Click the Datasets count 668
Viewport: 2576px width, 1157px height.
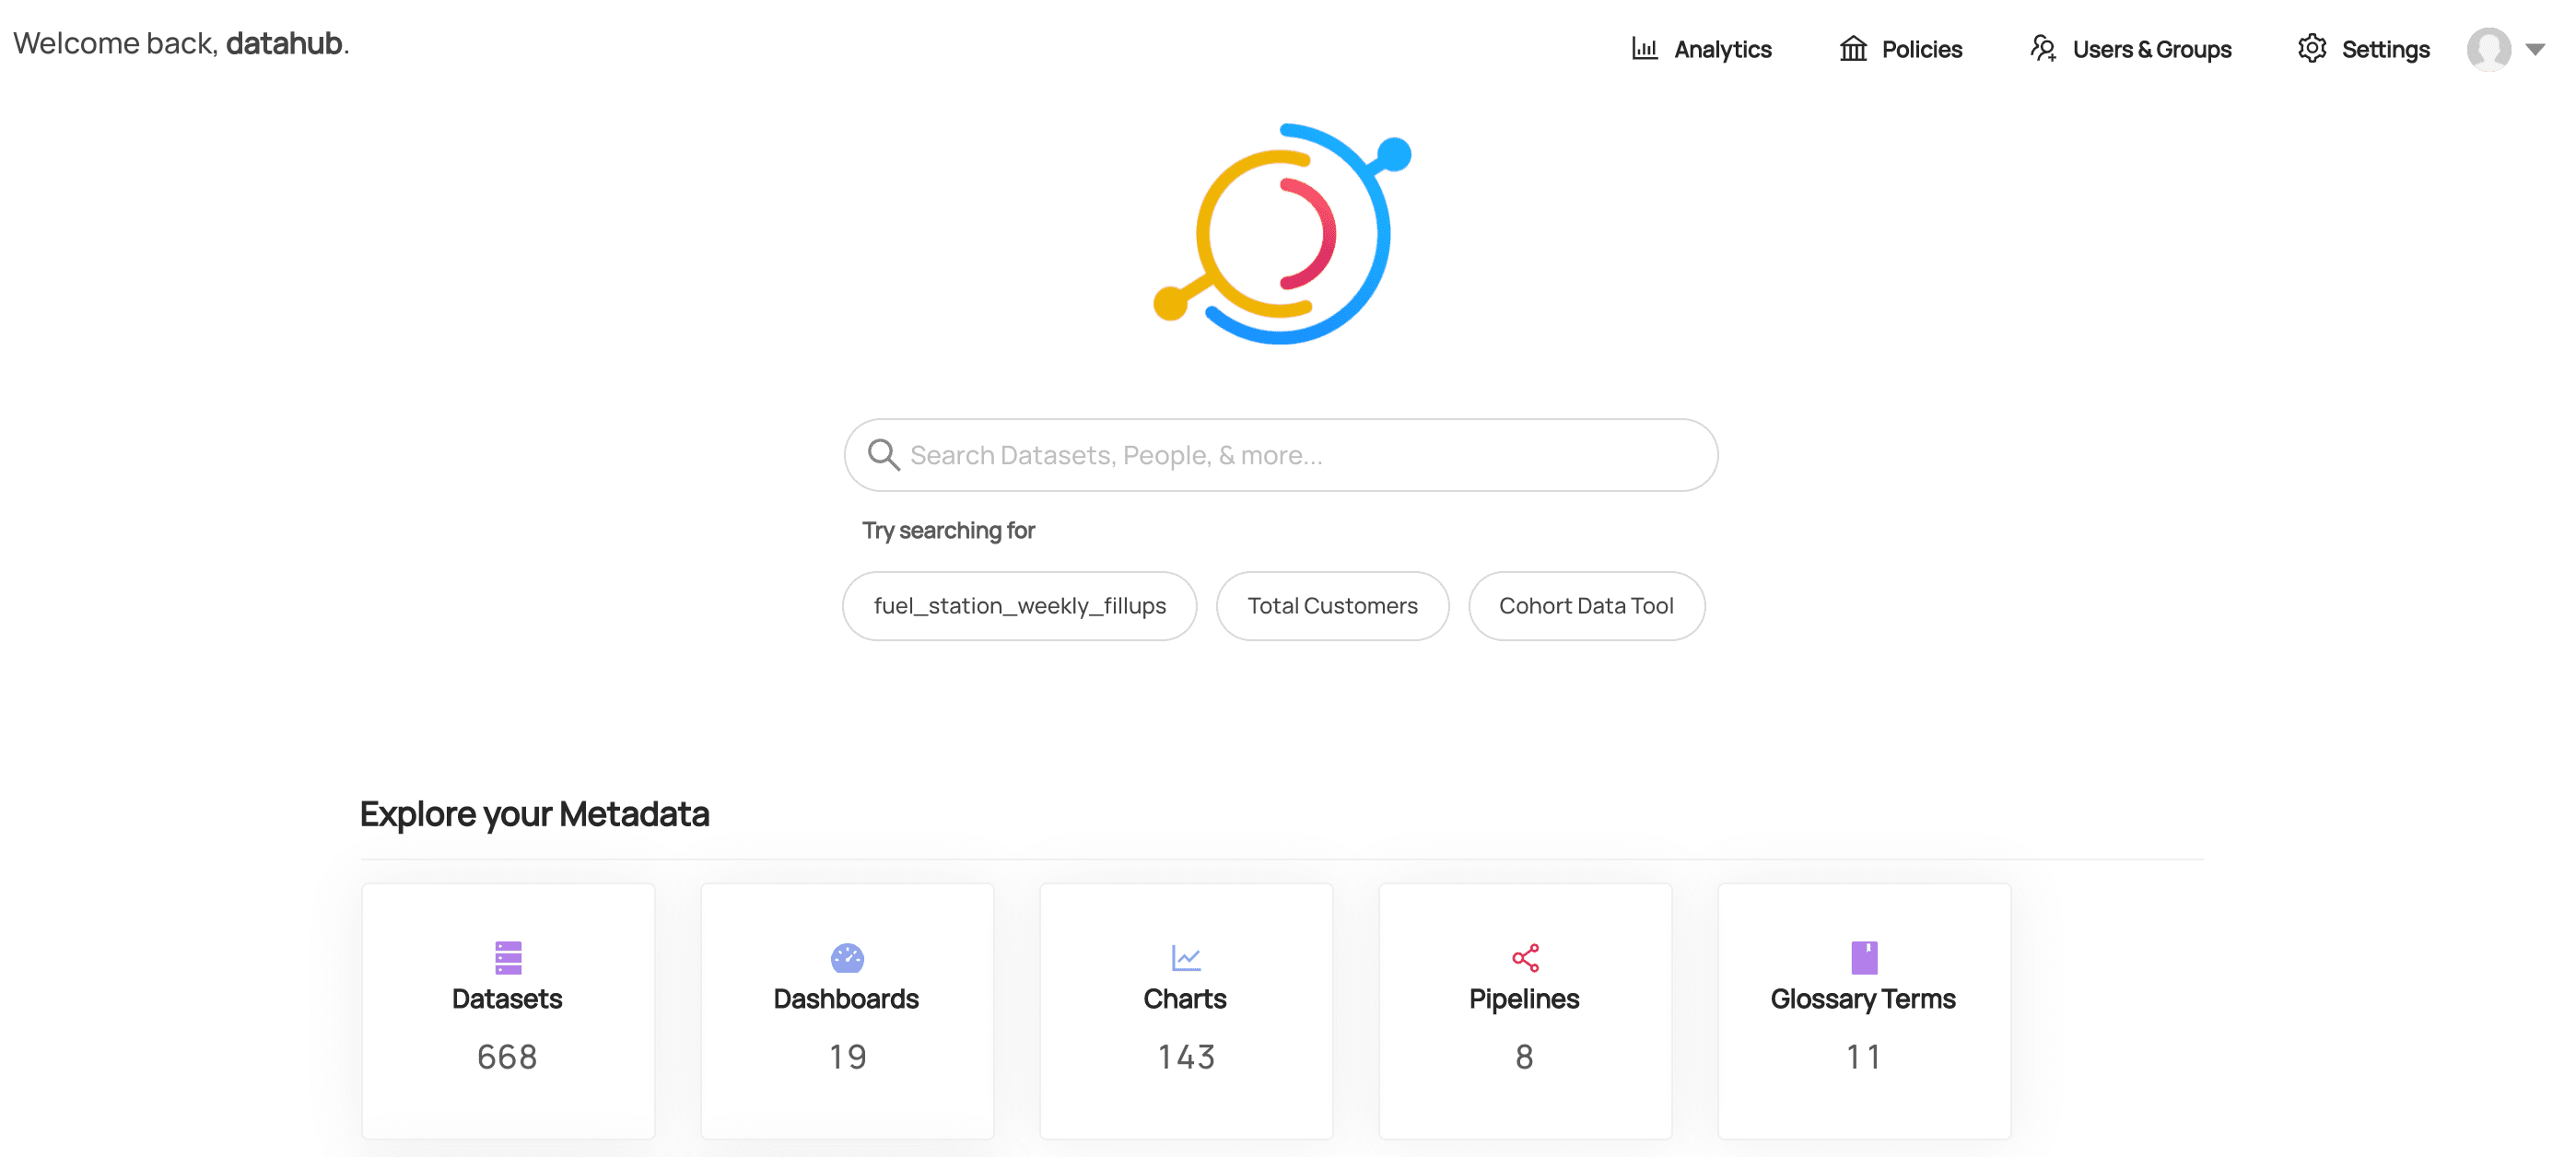point(507,1057)
